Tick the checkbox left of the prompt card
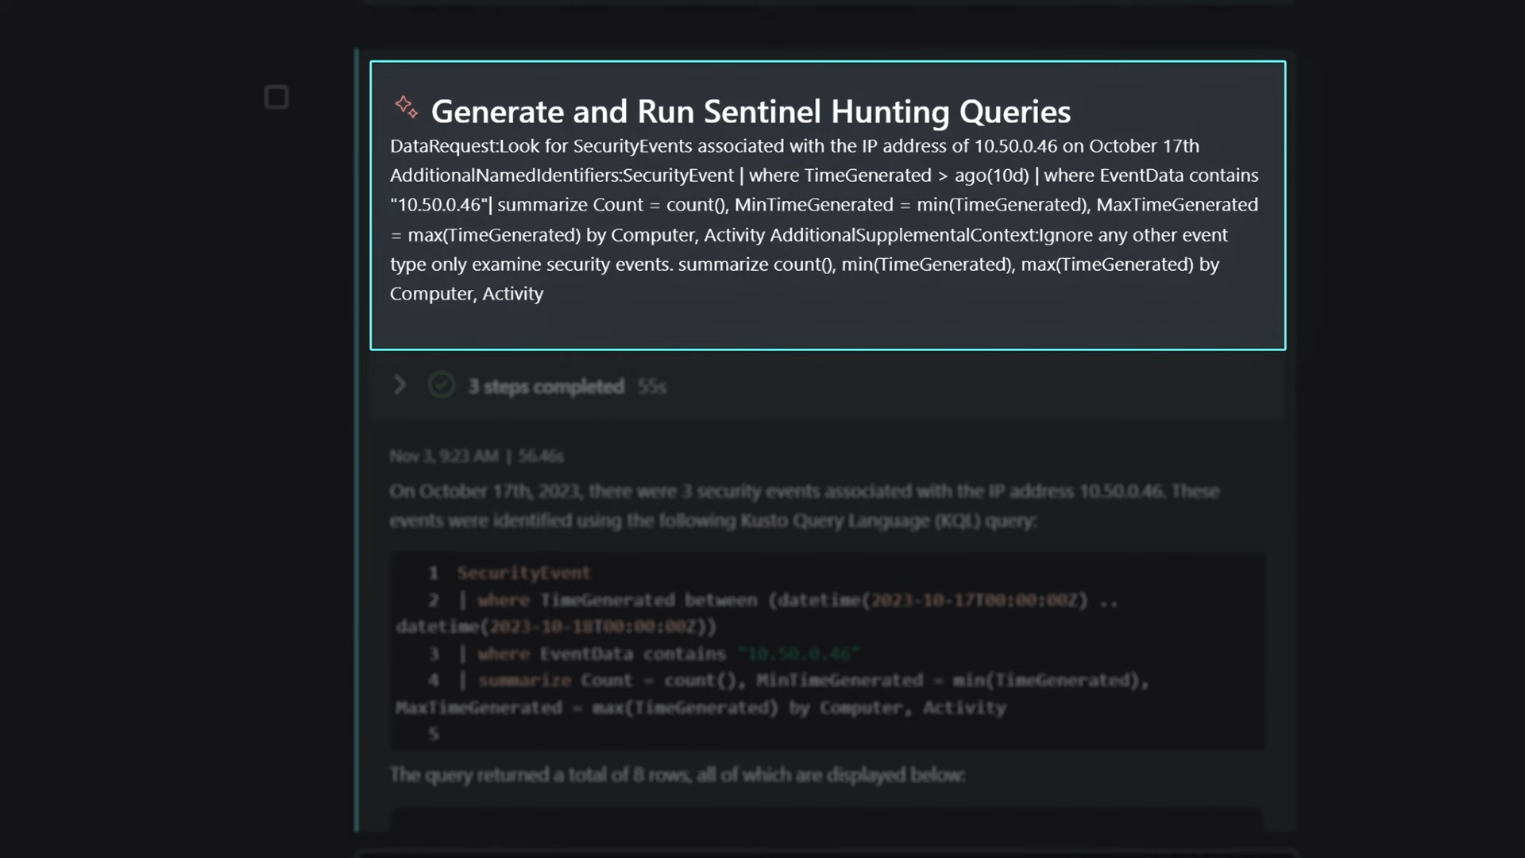This screenshot has height=858, width=1525. [x=276, y=98]
